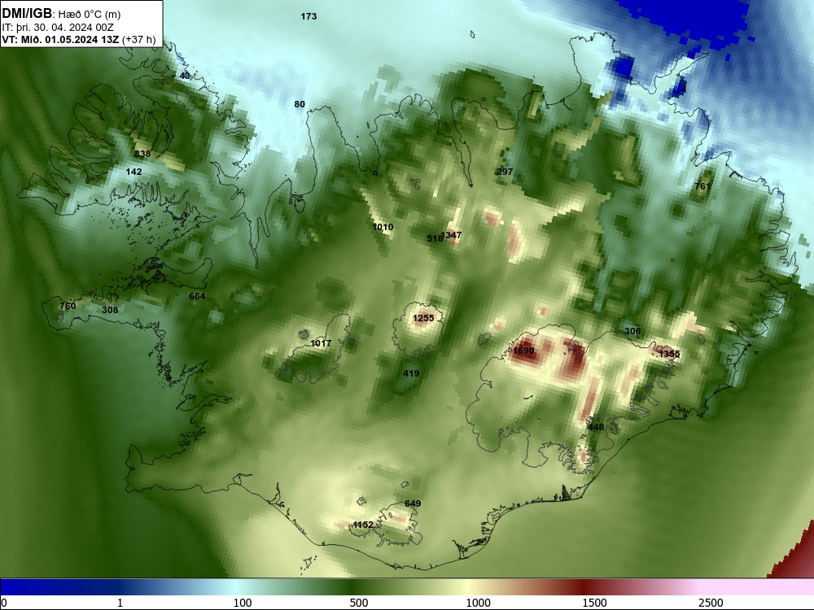Click the map value 80
Viewport: 814px width, 610px height.
[300, 104]
